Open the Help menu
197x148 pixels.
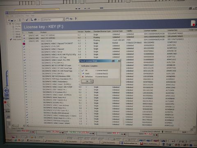tap(32, 16)
